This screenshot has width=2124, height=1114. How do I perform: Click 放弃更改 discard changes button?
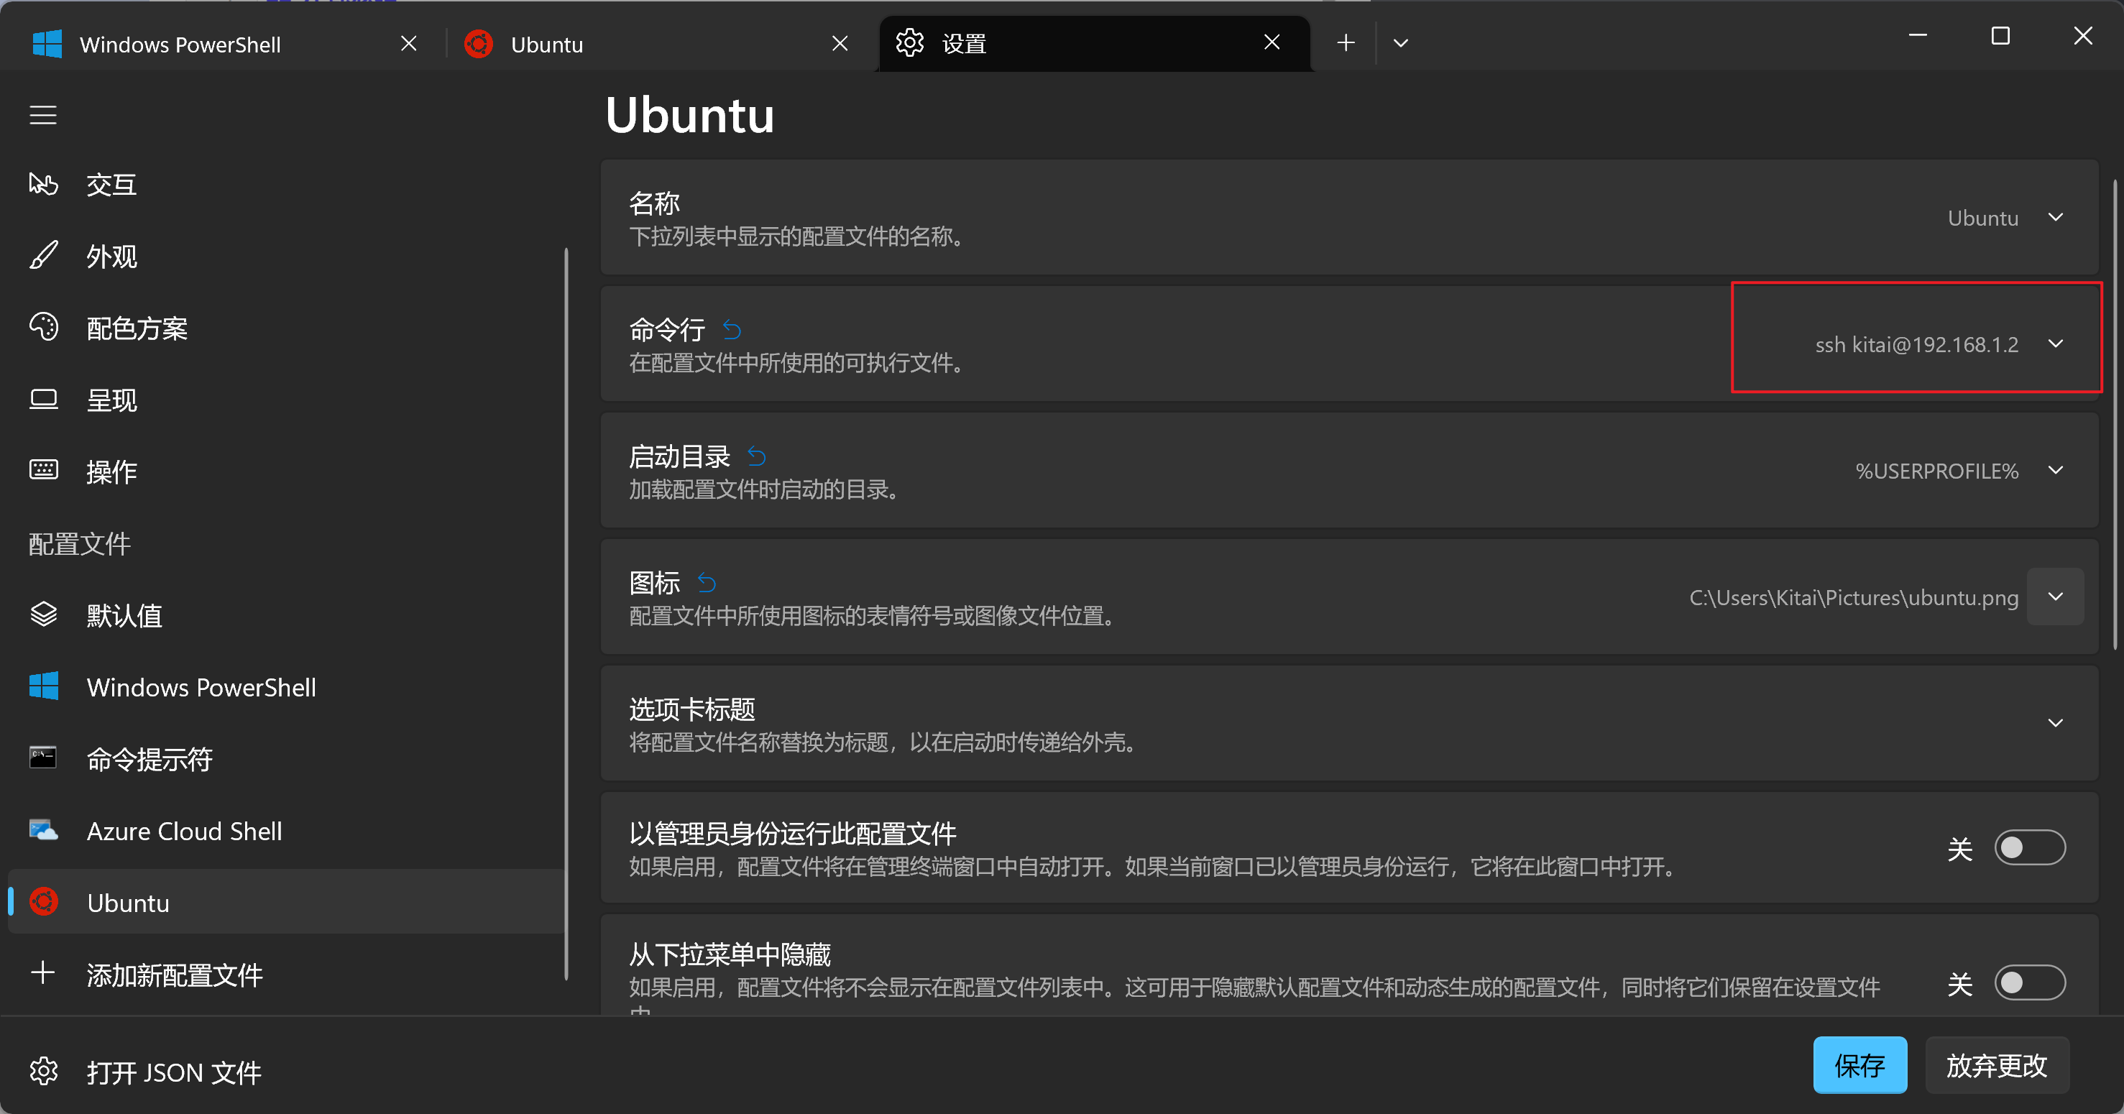pyautogui.click(x=1996, y=1065)
